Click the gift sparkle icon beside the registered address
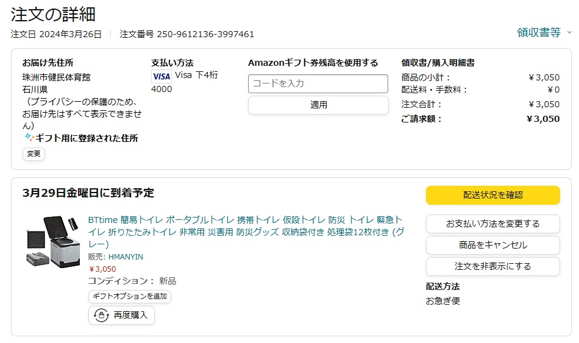579x343 pixels. click(29, 137)
